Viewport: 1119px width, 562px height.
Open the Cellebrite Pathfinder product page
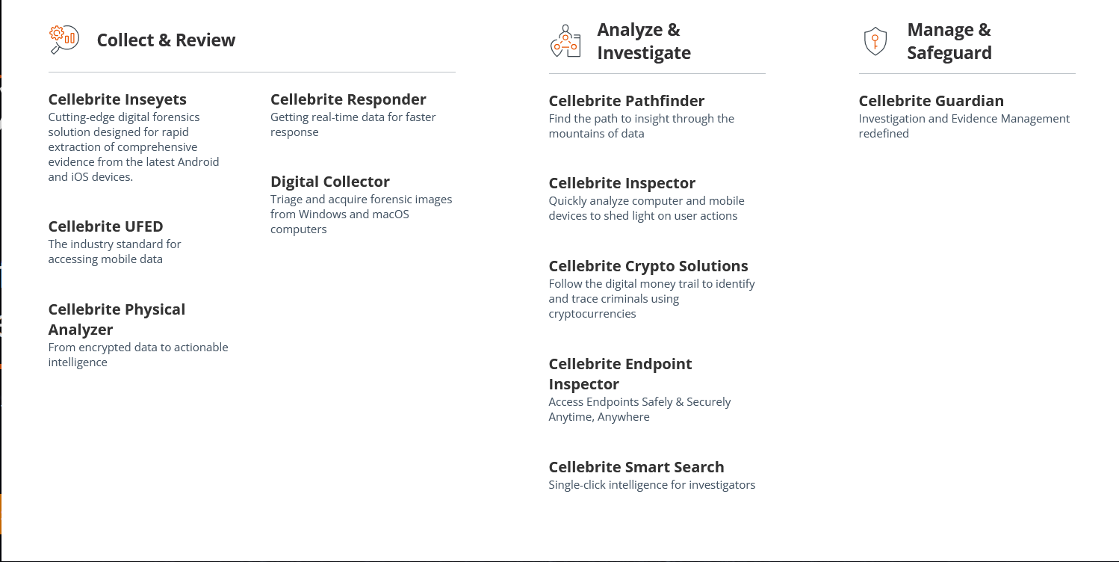(627, 100)
